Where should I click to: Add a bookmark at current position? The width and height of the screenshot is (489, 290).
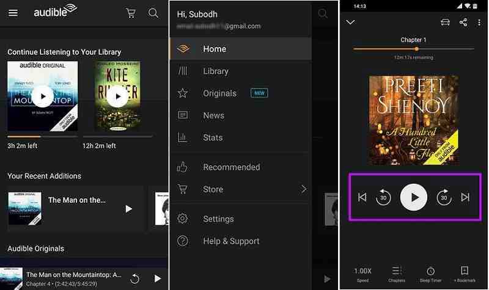465,274
